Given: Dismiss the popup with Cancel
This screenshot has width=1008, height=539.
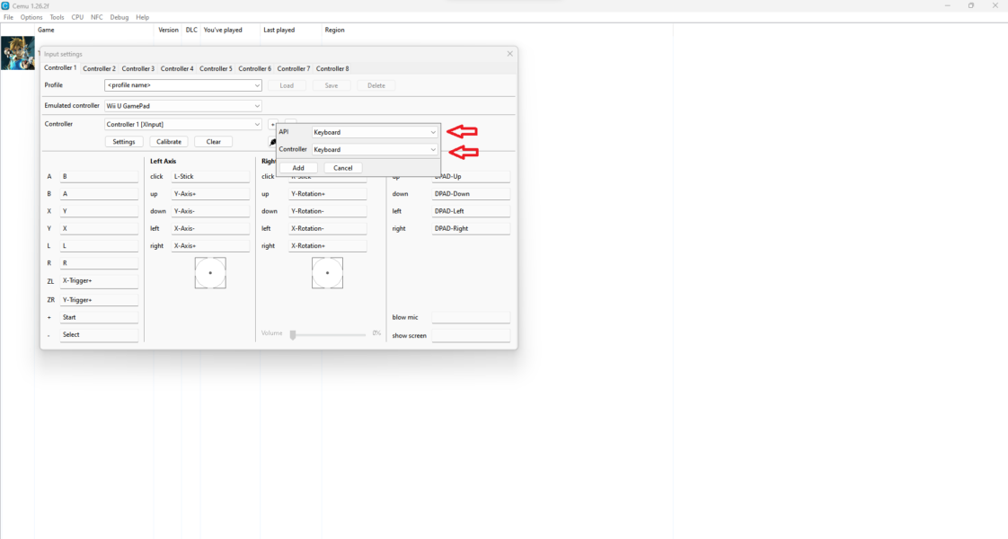Looking at the screenshot, I should coord(342,168).
